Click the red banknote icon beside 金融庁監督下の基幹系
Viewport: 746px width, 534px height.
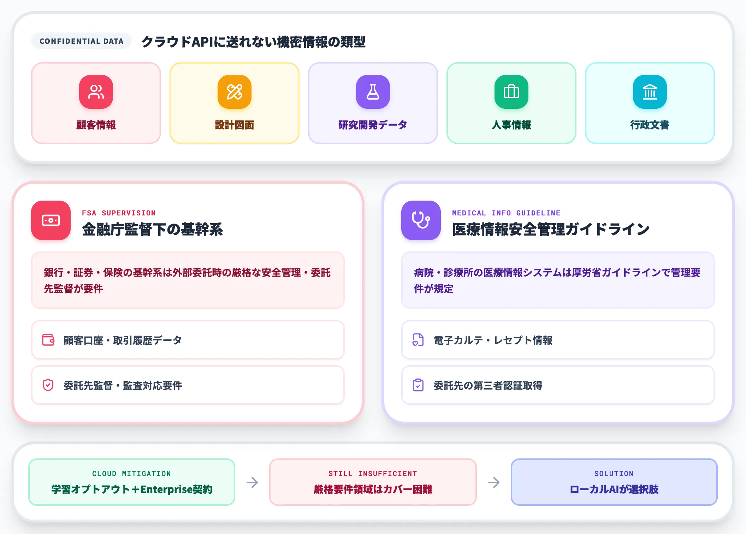point(51,220)
